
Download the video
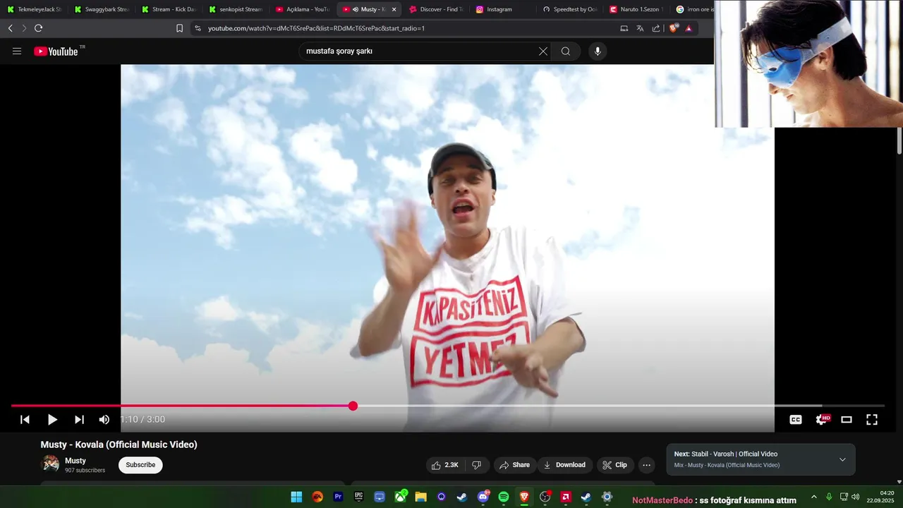click(564, 465)
